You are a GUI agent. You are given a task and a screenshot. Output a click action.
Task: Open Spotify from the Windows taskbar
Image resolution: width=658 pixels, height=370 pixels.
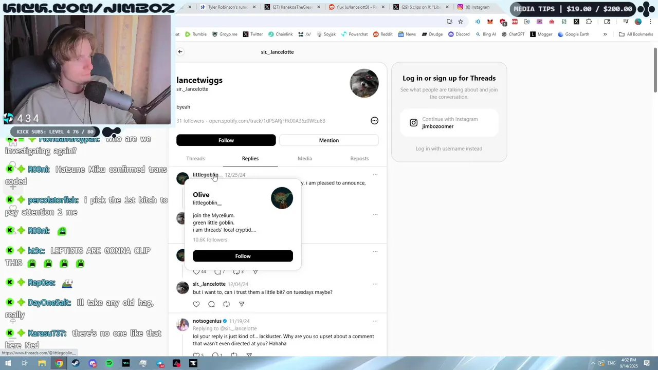(x=109, y=363)
